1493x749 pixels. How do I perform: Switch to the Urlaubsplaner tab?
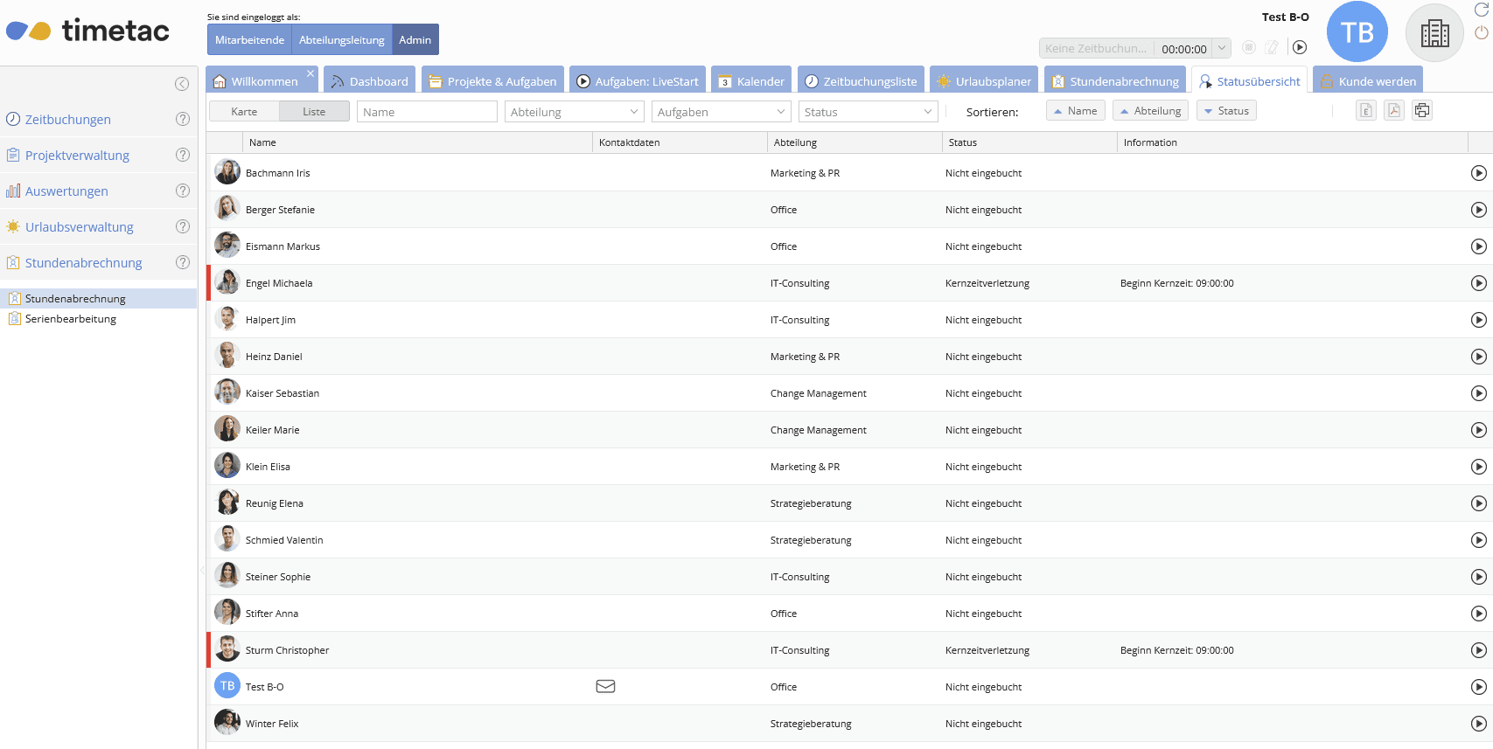(x=984, y=81)
